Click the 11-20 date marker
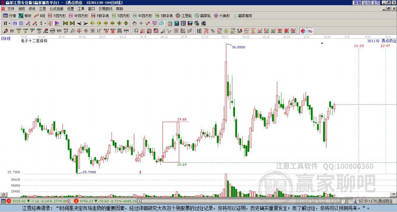This screenshot has height=212, width=397. [359, 46]
